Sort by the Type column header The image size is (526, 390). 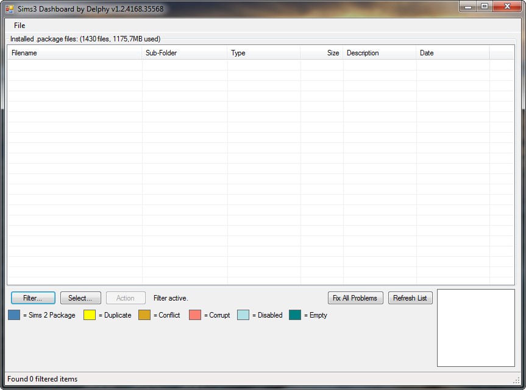[x=263, y=53]
